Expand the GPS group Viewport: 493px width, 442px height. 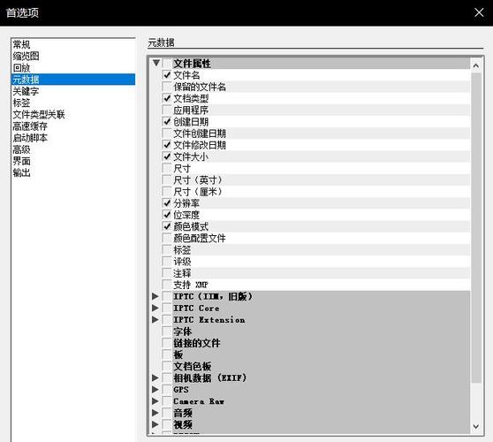155,390
